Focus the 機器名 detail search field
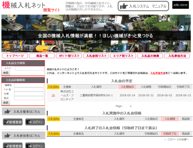 tap(29, 85)
